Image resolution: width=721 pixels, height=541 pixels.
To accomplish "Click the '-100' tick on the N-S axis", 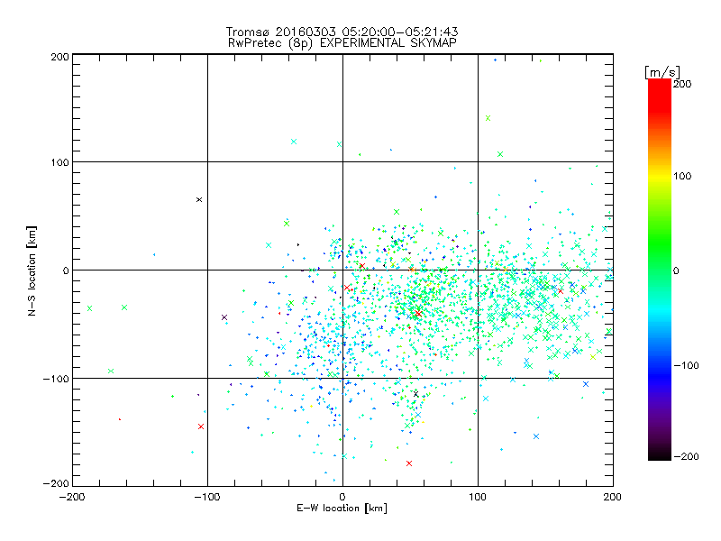I will click(56, 379).
